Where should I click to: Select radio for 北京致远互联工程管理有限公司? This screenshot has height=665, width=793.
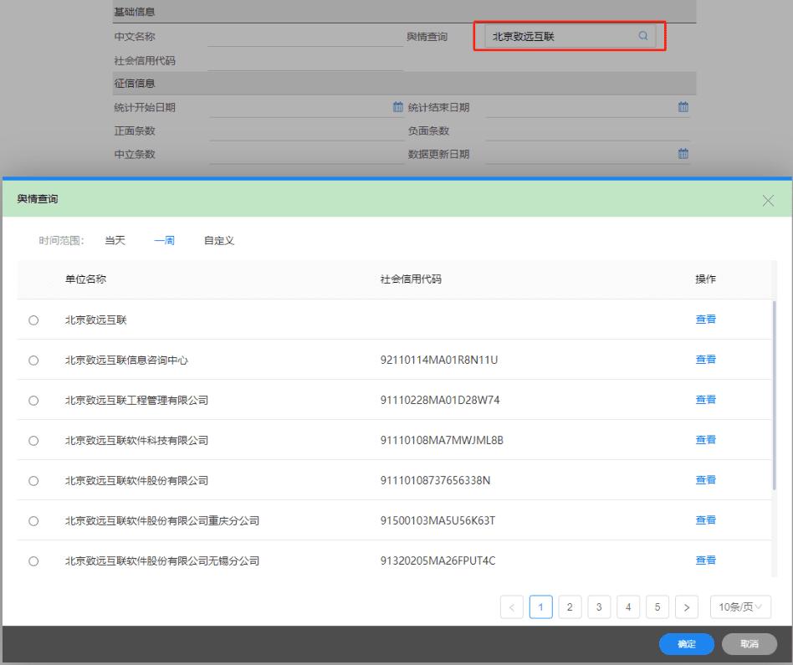tap(33, 401)
